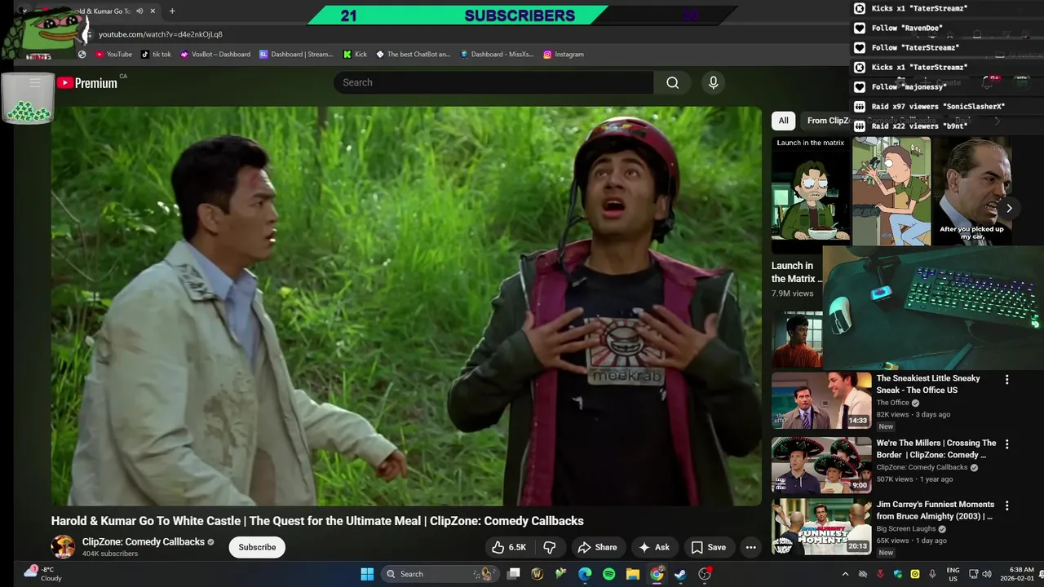Open options for Jim Carrey video
The height and width of the screenshot is (587, 1044).
pyautogui.click(x=1006, y=505)
